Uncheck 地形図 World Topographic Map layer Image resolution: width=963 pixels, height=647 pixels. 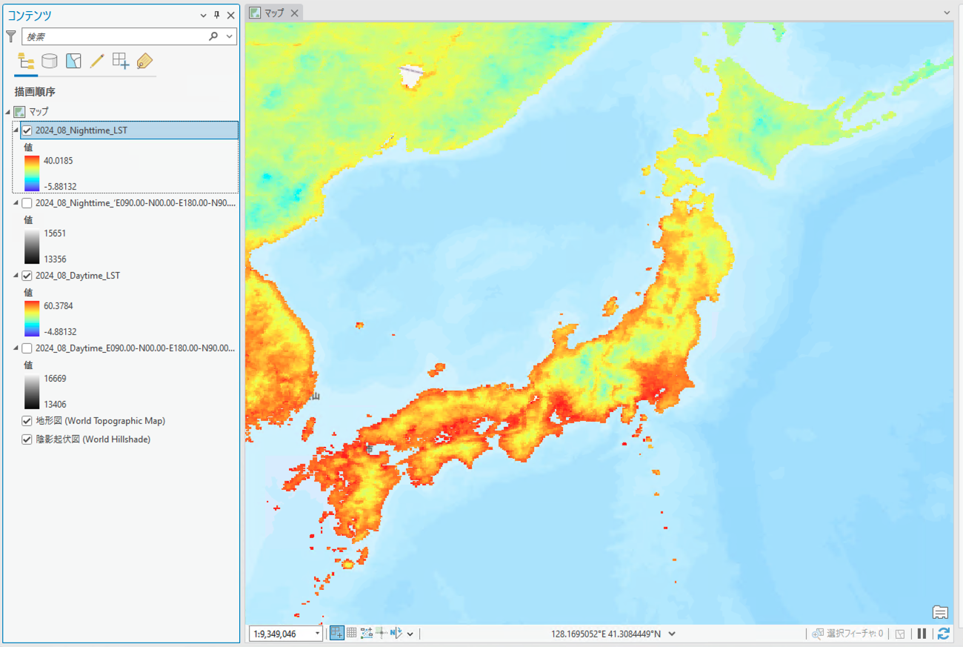pos(27,421)
